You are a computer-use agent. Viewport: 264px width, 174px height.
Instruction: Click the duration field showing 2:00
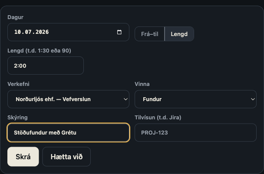click(x=46, y=66)
